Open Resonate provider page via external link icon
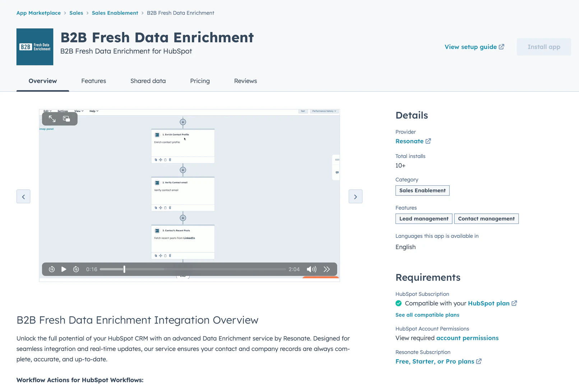The width and height of the screenshot is (579, 388). click(x=428, y=141)
